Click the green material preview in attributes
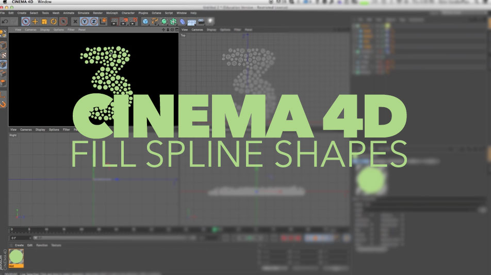491x275 pixels. 371,181
